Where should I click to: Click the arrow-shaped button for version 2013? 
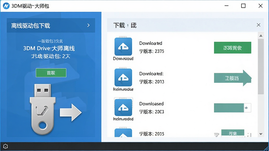coord(233,78)
